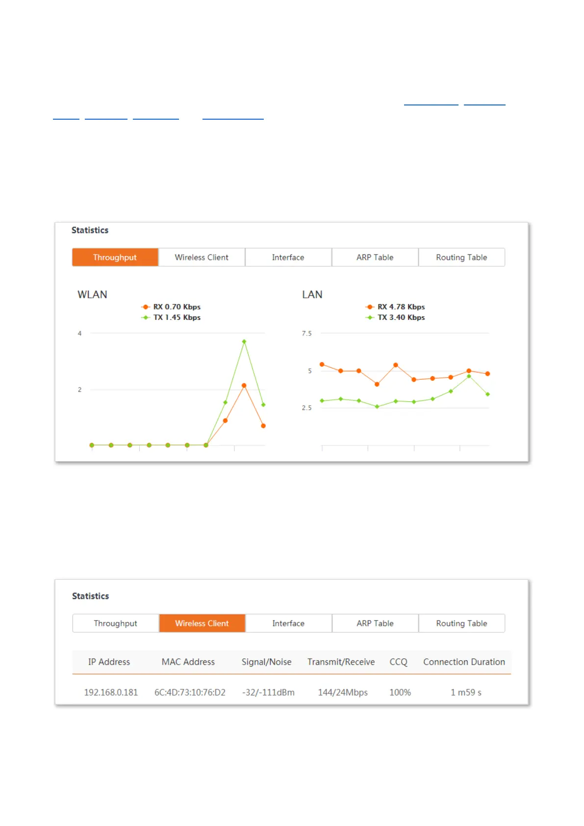584x826 pixels.
Task: Toggle the LAN legend label TX 3.40 Kbps
Action: 401,317
